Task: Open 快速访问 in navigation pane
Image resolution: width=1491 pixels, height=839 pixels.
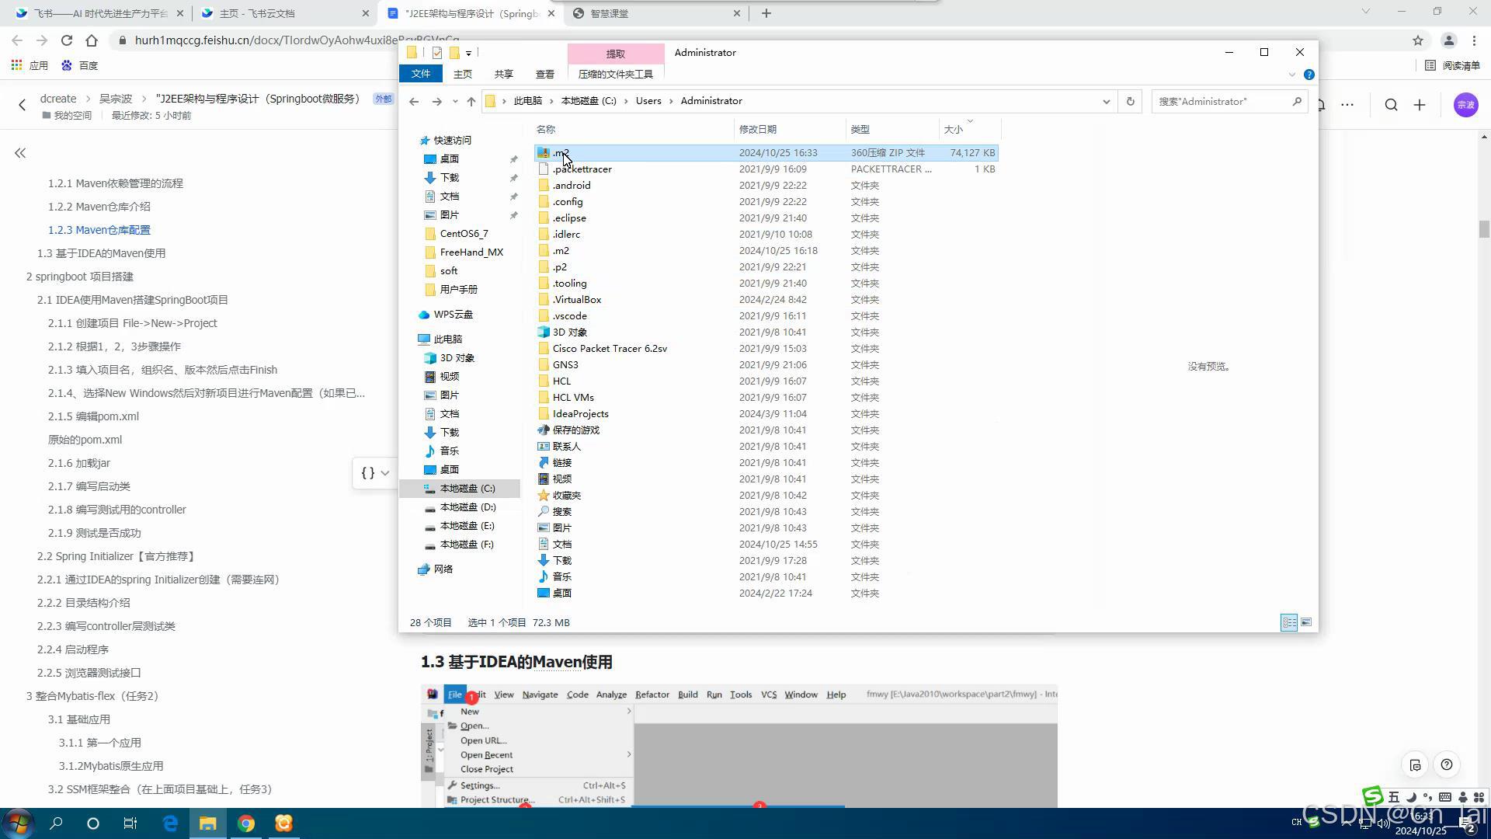Action: point(452,141)
